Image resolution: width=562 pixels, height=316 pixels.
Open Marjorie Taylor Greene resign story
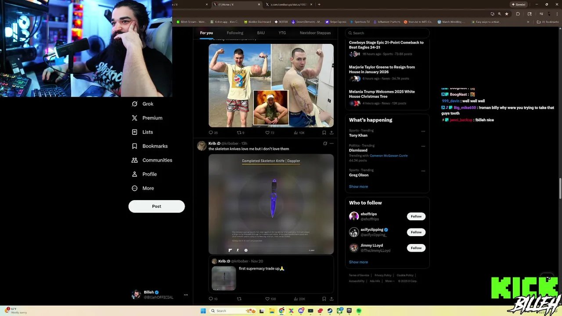(x=382, y=69)
